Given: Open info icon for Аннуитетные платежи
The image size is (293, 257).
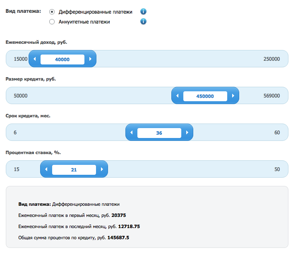Looking at the screenshot, I should point(143,21).
